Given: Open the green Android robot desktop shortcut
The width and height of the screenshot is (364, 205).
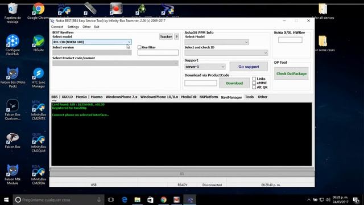Looking at the screenshot, I should point(142,10).
